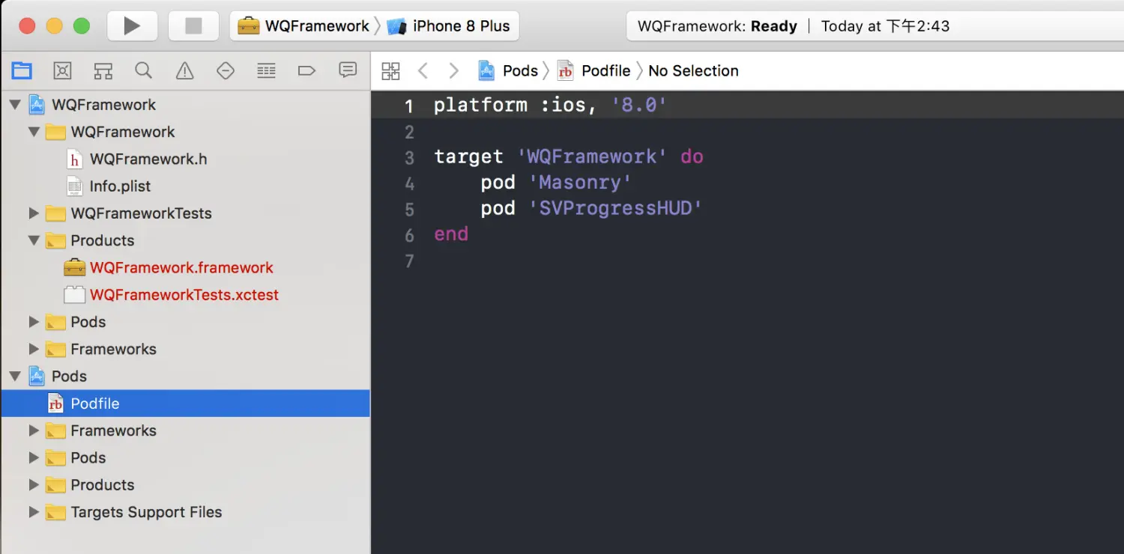This screenshot has width=1124, height=554.
Task: Click the plist icon of Info.plist
Action: point(74,186)
